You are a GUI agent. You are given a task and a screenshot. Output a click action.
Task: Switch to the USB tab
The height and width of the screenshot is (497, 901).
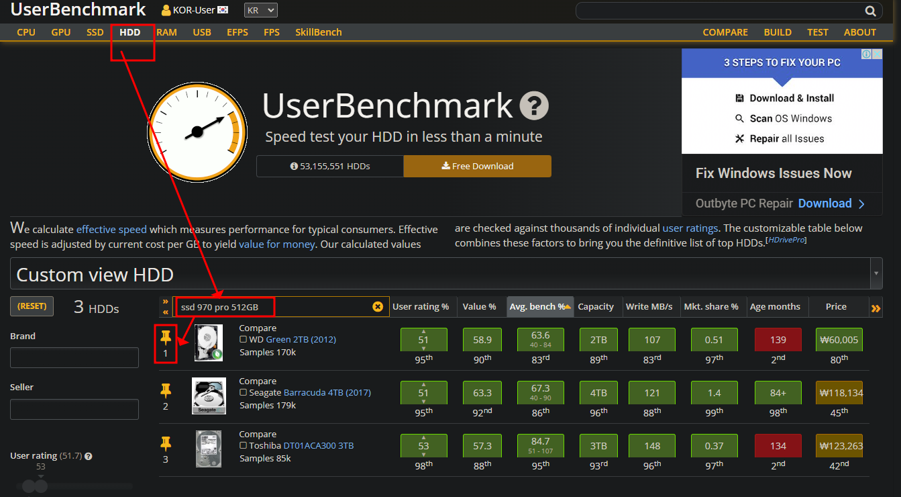(202, 32)
